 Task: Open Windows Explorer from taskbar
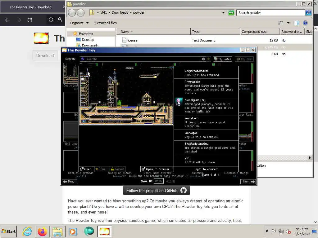coord(57,231)
